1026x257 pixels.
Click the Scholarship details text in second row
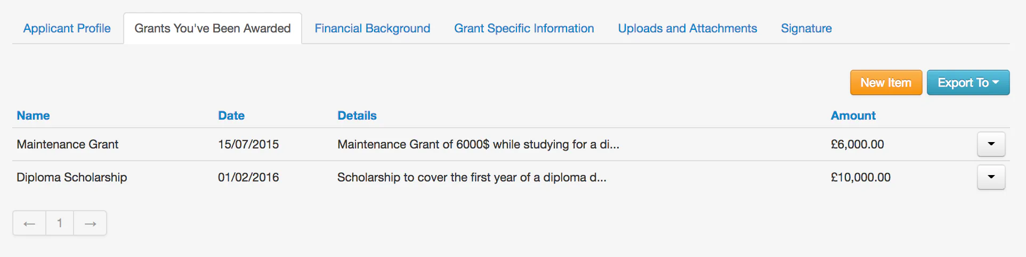(x=471, y=177)
